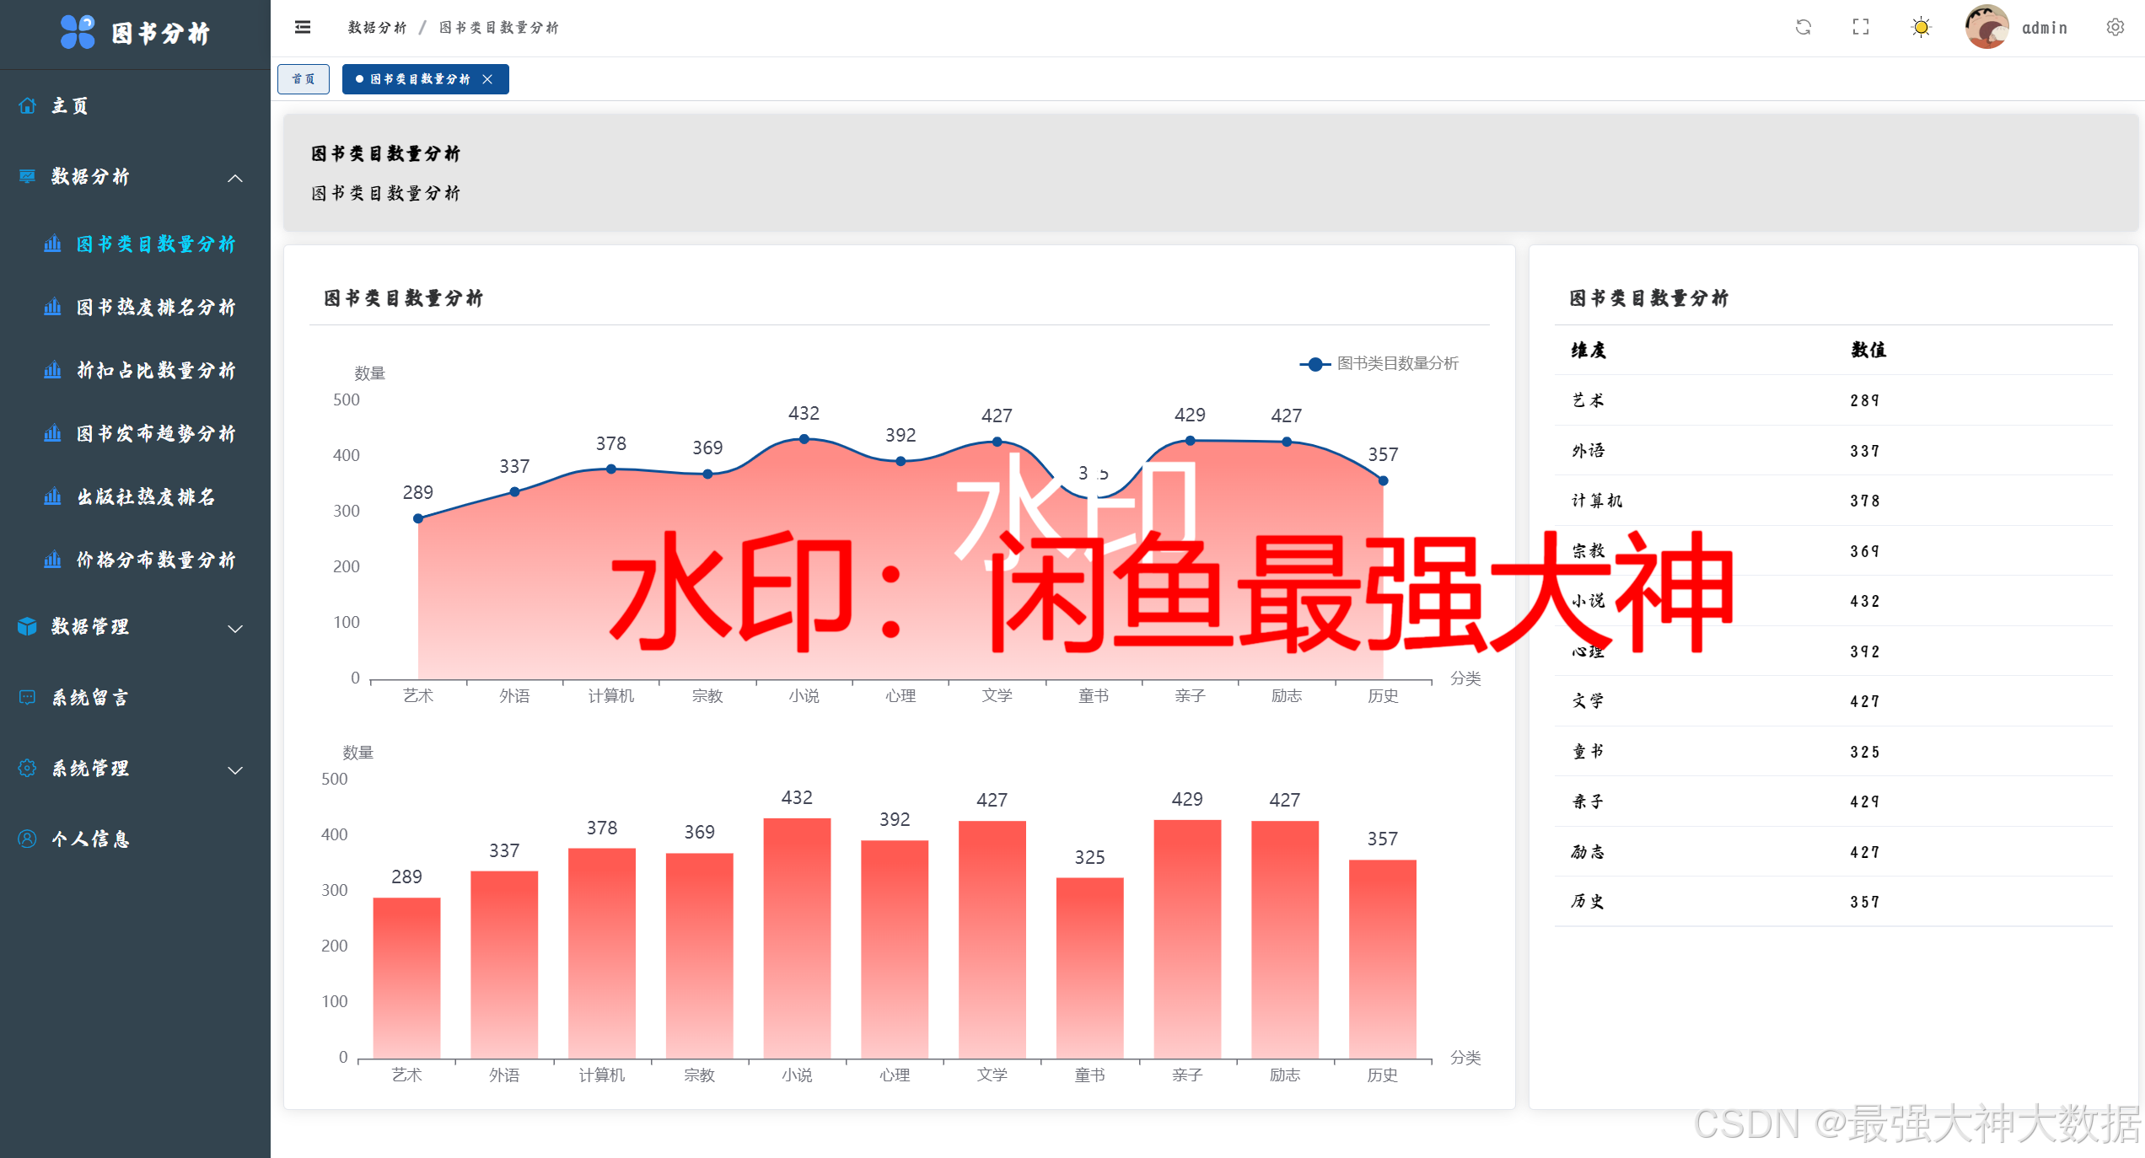Image resolution: width=2145 pixels, height=1158 pixels.
Task: Close the 图书类目数量分析 tab
Action: (x=487, y=79)
